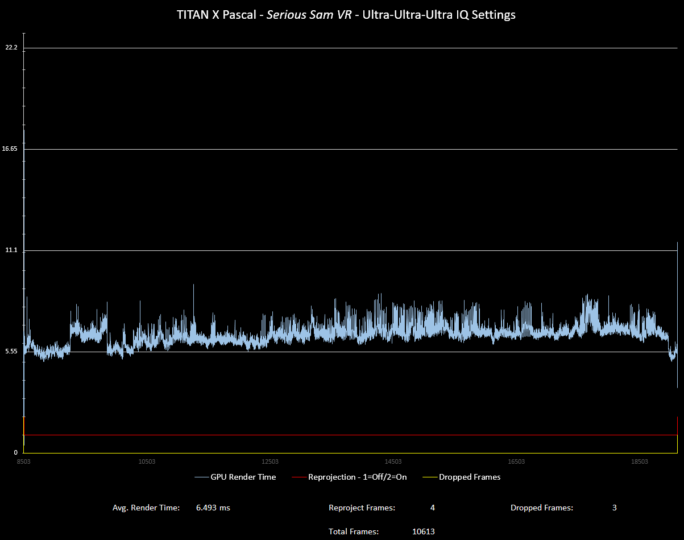Viewport: 684px width, 540px height.
Task: Click the chart title text
Action: [346, 15]
